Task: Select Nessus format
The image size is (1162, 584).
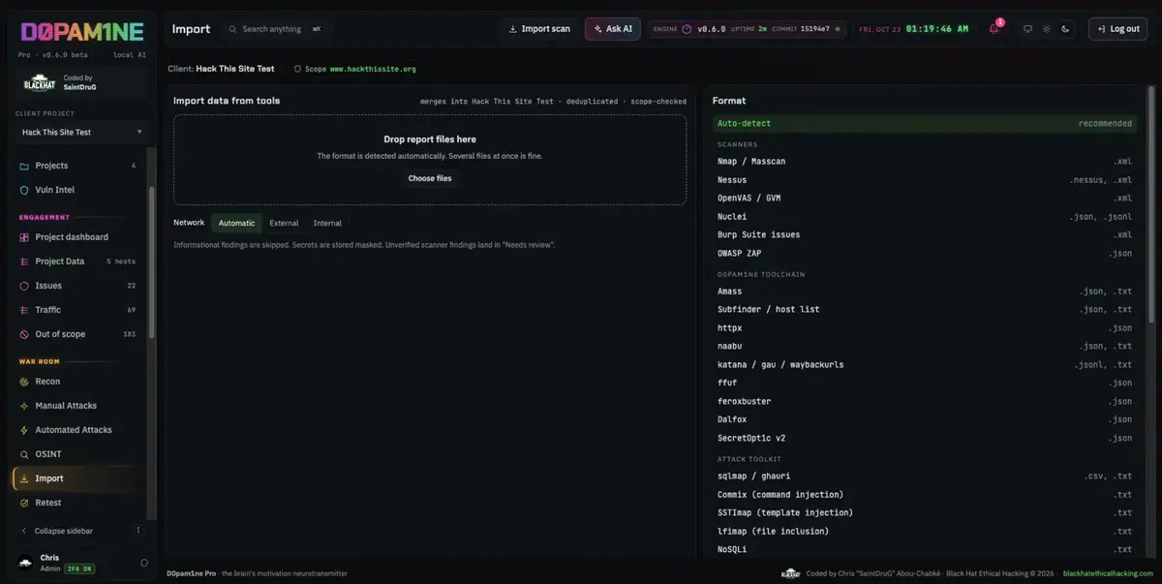Action: pyautogui.click(x=925, y=179)
